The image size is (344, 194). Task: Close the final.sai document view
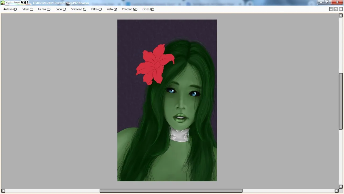coord(341,9)
